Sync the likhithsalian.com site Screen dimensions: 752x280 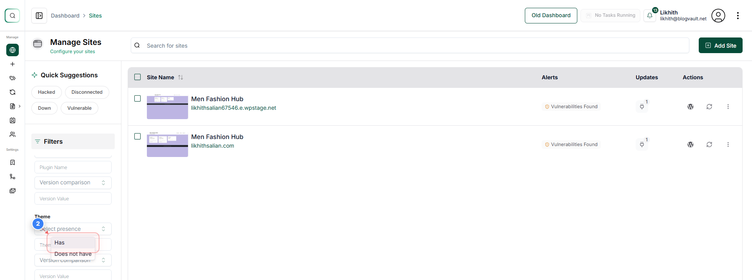pyautogui.click(x=709, y=144)
